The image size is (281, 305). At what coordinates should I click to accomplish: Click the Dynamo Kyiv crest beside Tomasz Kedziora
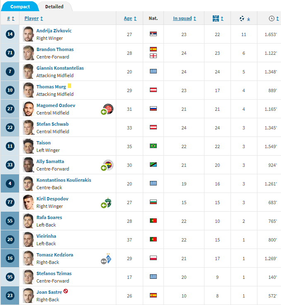click(x=108, y=259)
